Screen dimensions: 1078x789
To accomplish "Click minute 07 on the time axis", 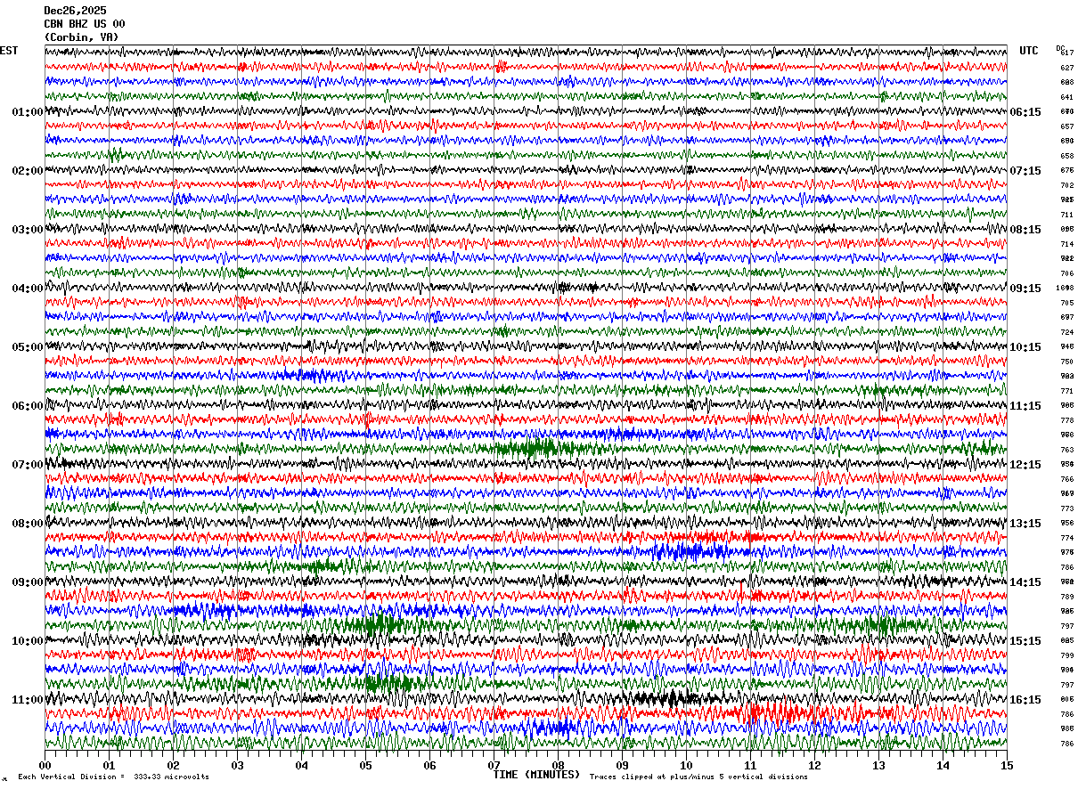I will click(494, 765).
